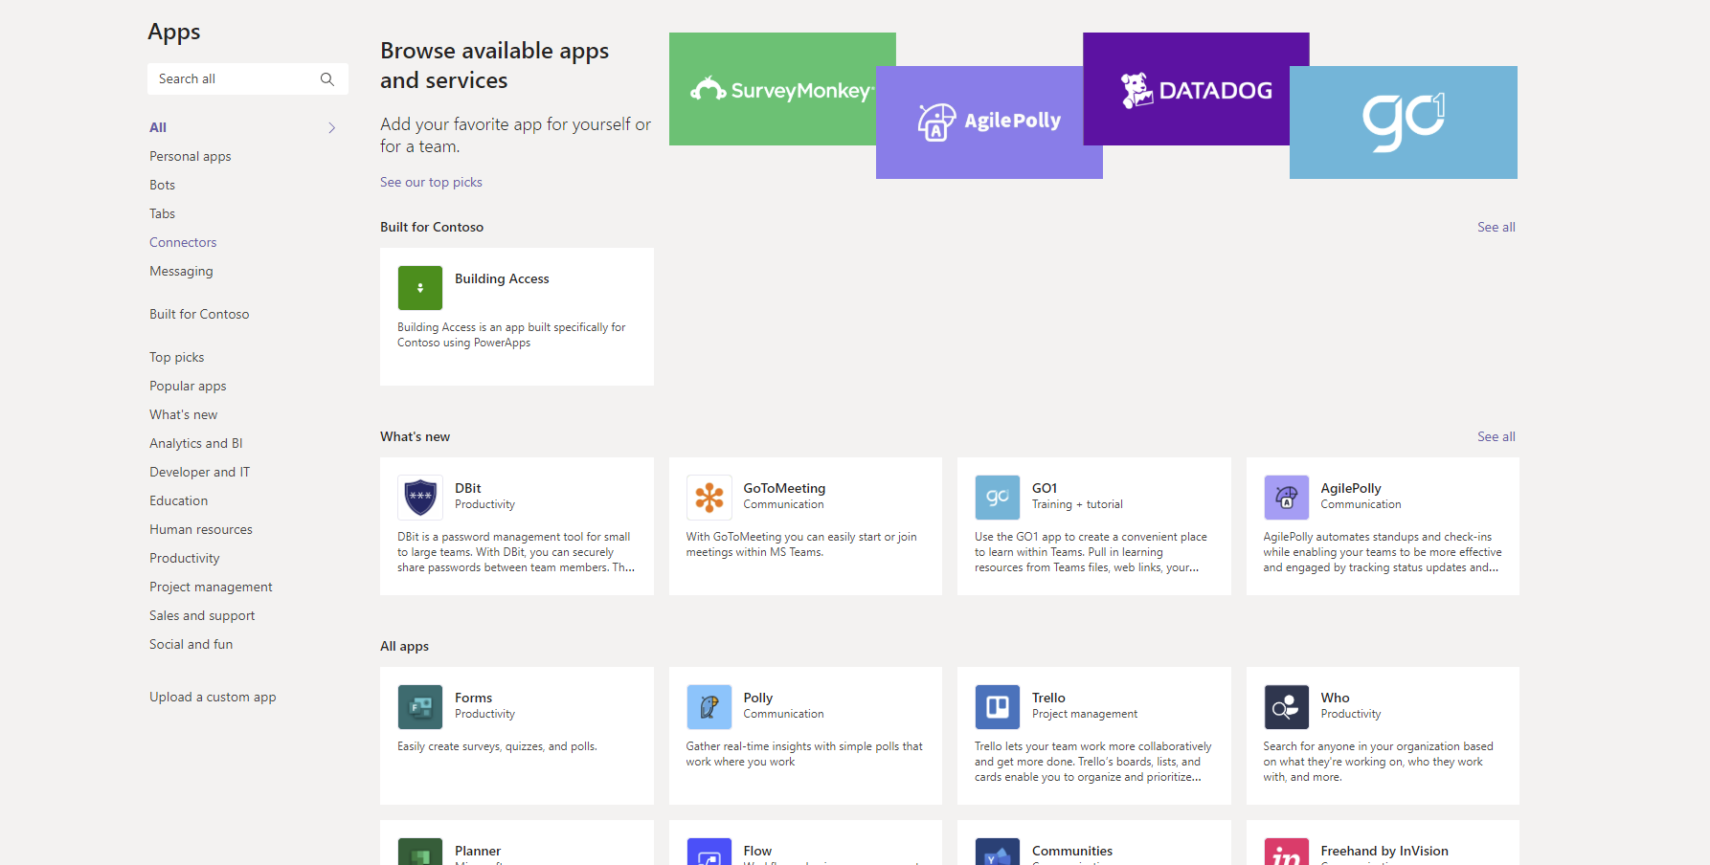Image resolution: width=1710 pixels, height=865 pixels.
Task: Select Messaging category
Action: (181, 271)
